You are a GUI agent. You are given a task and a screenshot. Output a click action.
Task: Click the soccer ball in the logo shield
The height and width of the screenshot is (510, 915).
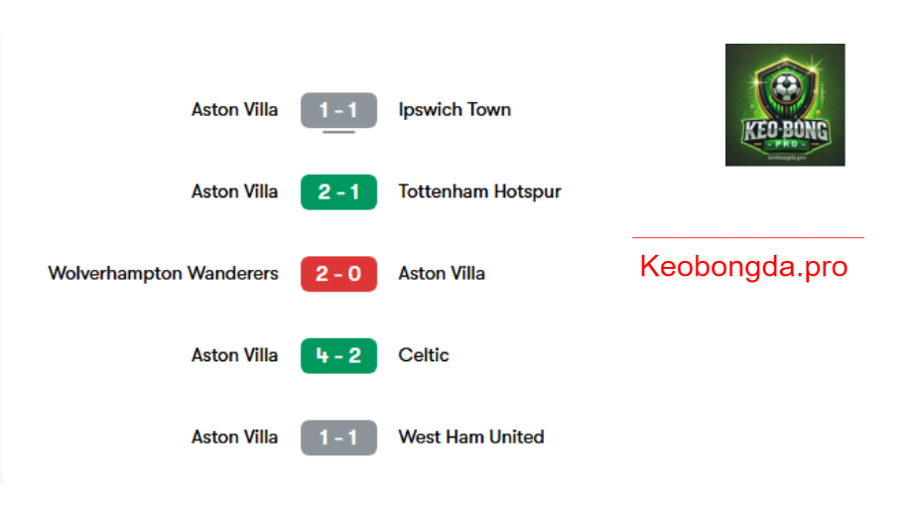click(x=785, y=87)
